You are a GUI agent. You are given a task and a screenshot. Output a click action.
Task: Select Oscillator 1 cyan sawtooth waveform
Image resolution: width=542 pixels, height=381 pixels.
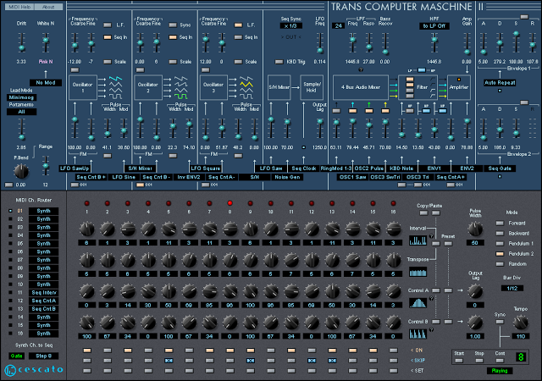[x=115, y=79]
